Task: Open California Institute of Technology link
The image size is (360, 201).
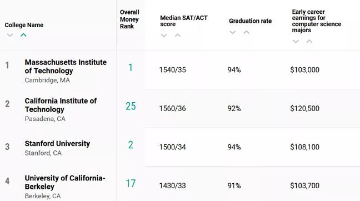Action: point(61,105)
